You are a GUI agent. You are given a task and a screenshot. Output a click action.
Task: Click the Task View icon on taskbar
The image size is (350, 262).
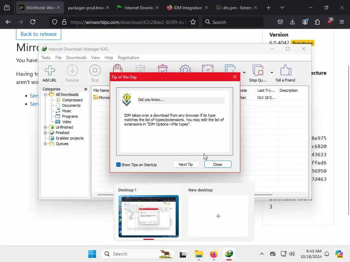pyautogui.click(x=183, y=254)
